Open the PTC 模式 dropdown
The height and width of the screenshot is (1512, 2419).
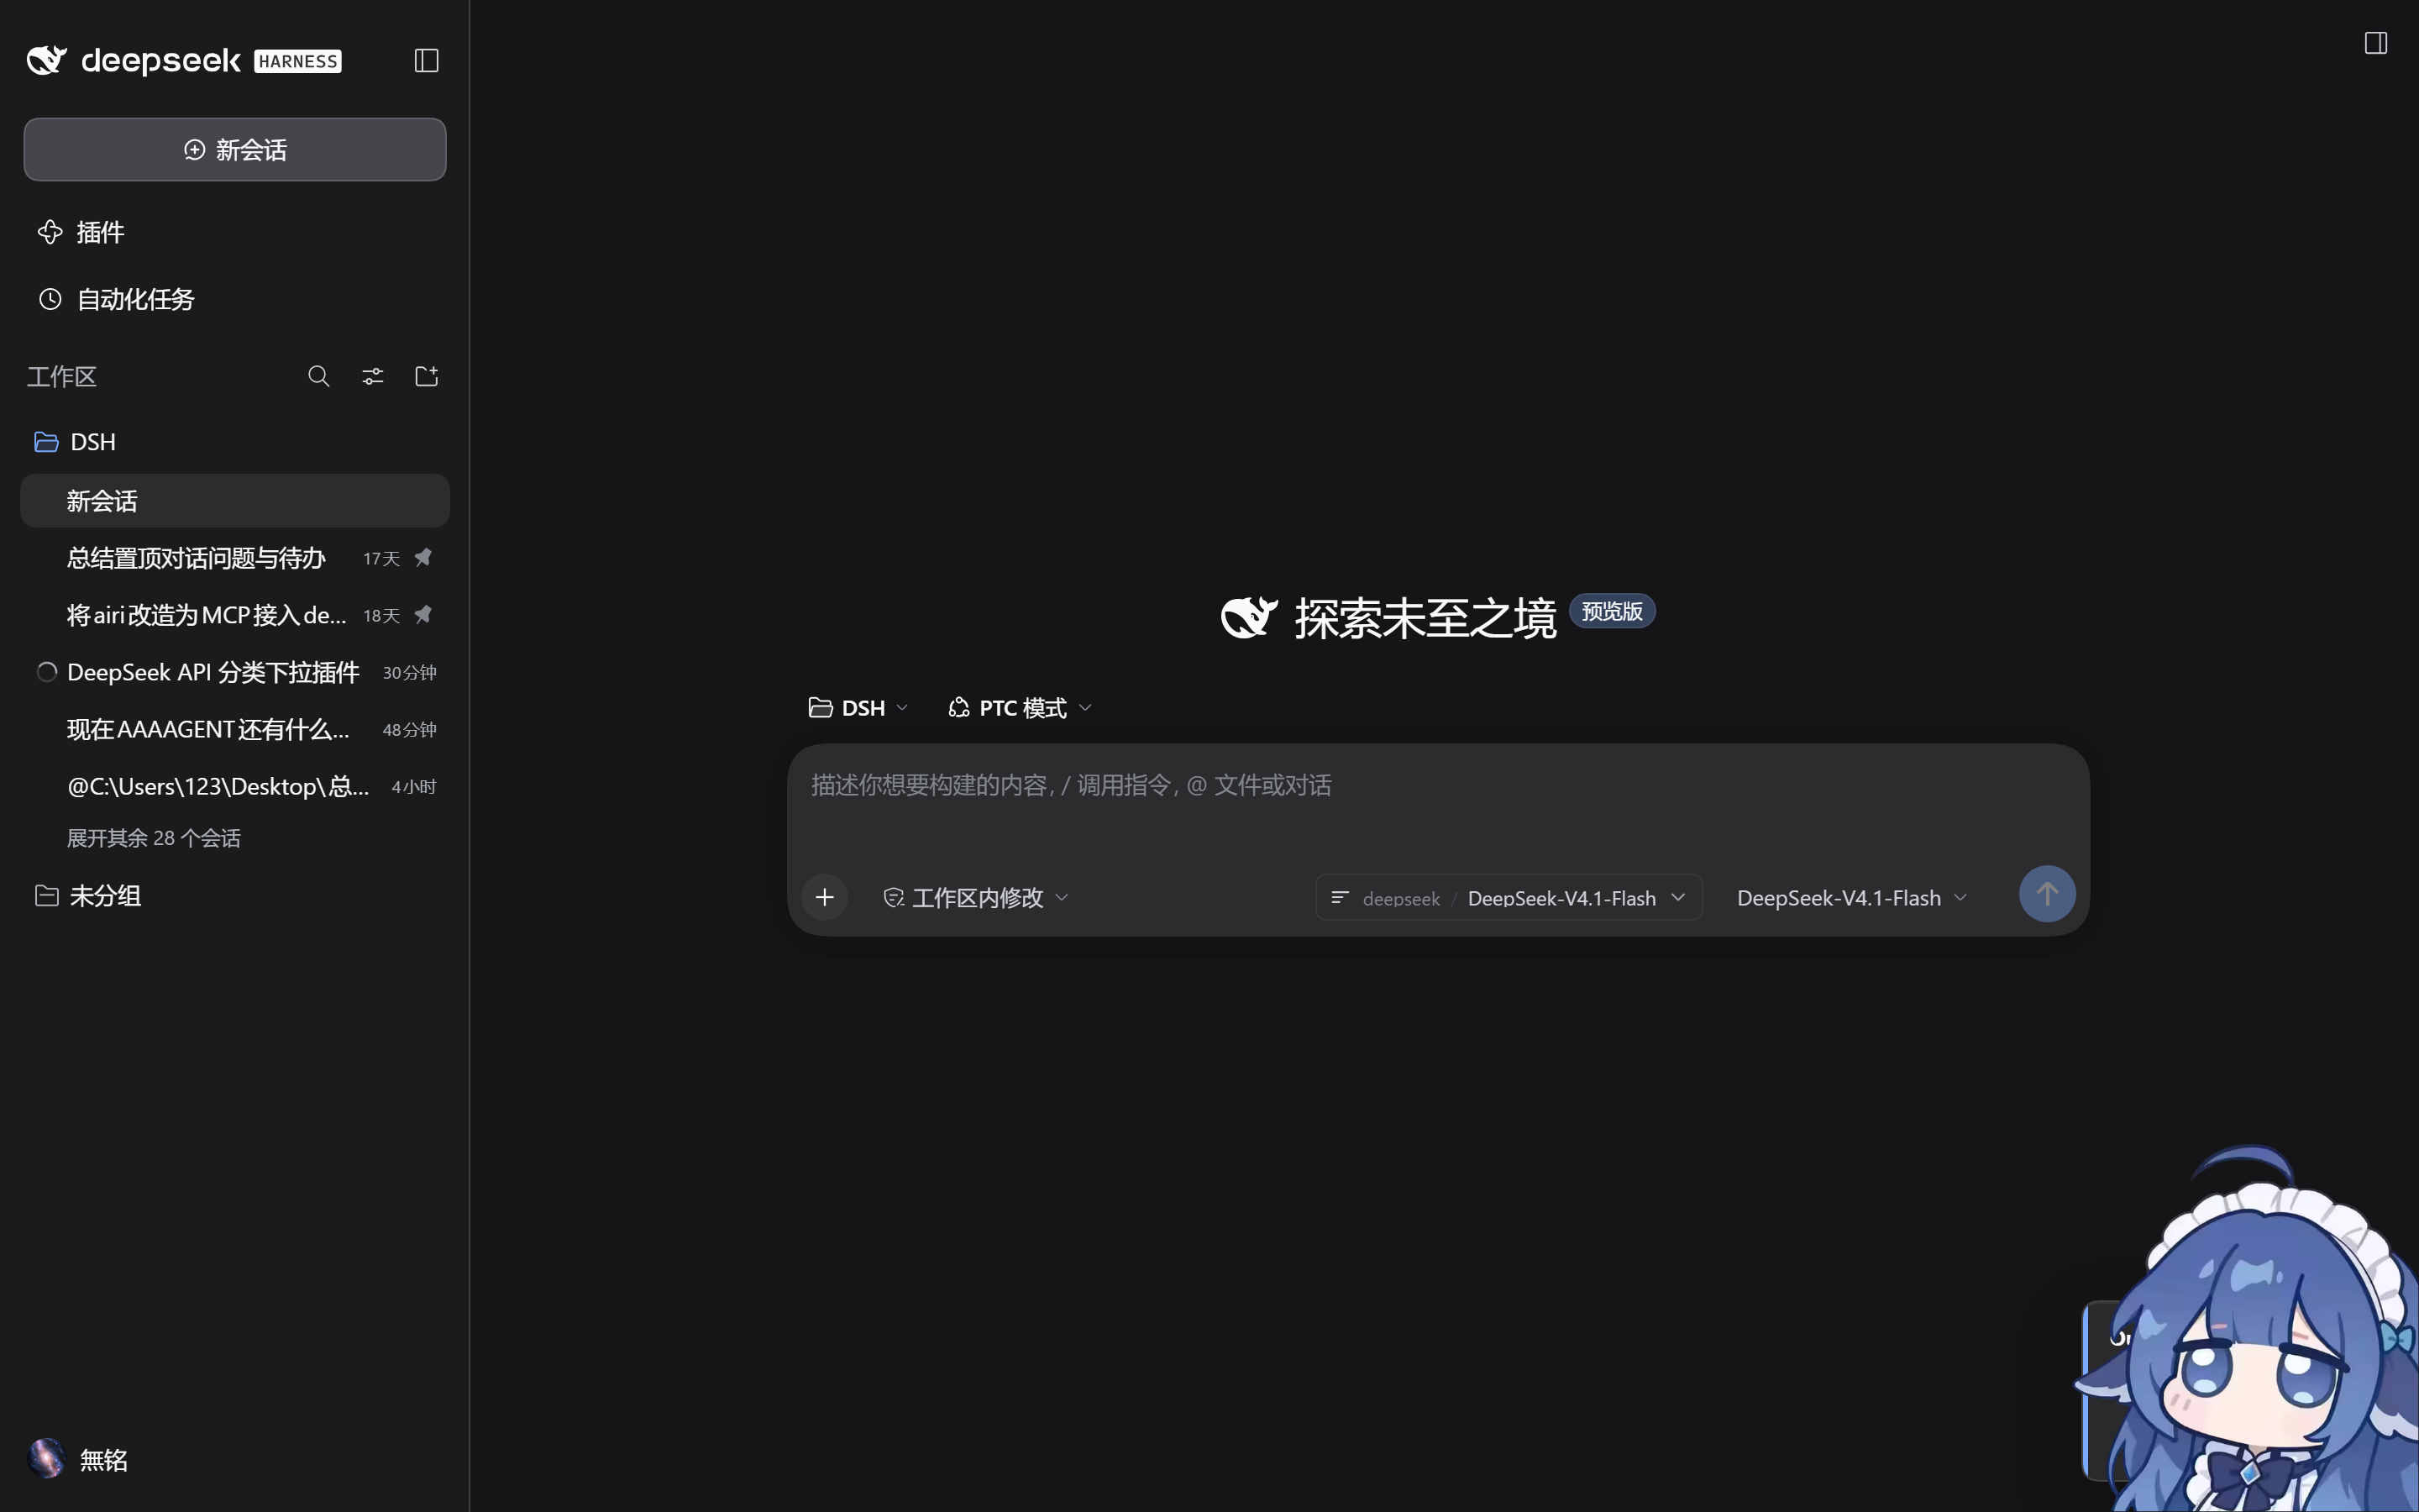[1020, 708]
